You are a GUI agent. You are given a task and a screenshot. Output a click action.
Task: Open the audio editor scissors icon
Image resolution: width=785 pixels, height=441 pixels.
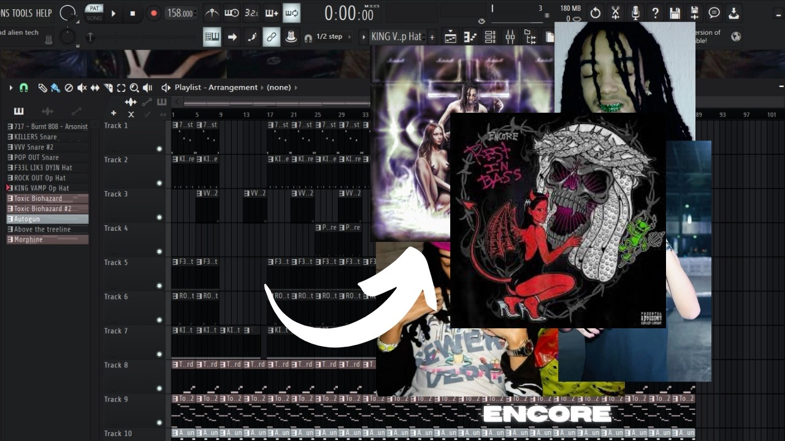pos(615,13)
